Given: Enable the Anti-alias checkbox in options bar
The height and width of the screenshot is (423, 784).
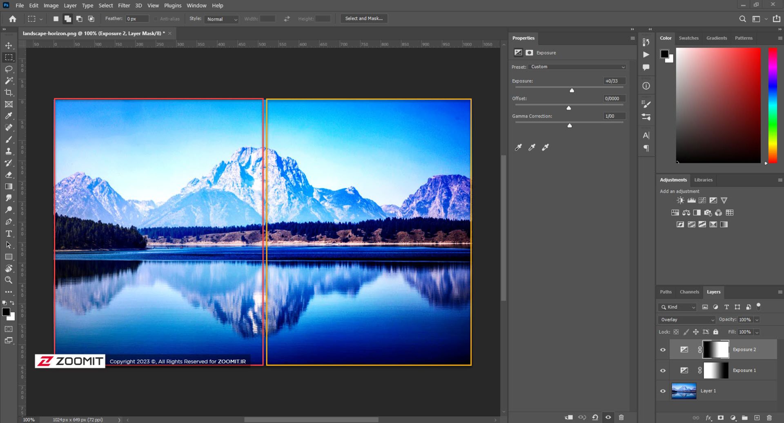Looking at the screenshot, I should [156, 18].
